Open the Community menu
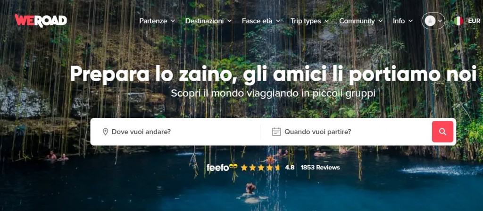The height and width of the screenshot is (211, 483). point(361,21)
